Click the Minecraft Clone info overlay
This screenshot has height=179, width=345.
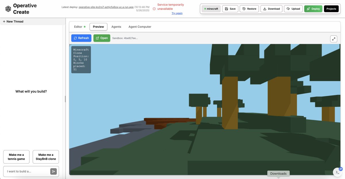tap(81, 60)
